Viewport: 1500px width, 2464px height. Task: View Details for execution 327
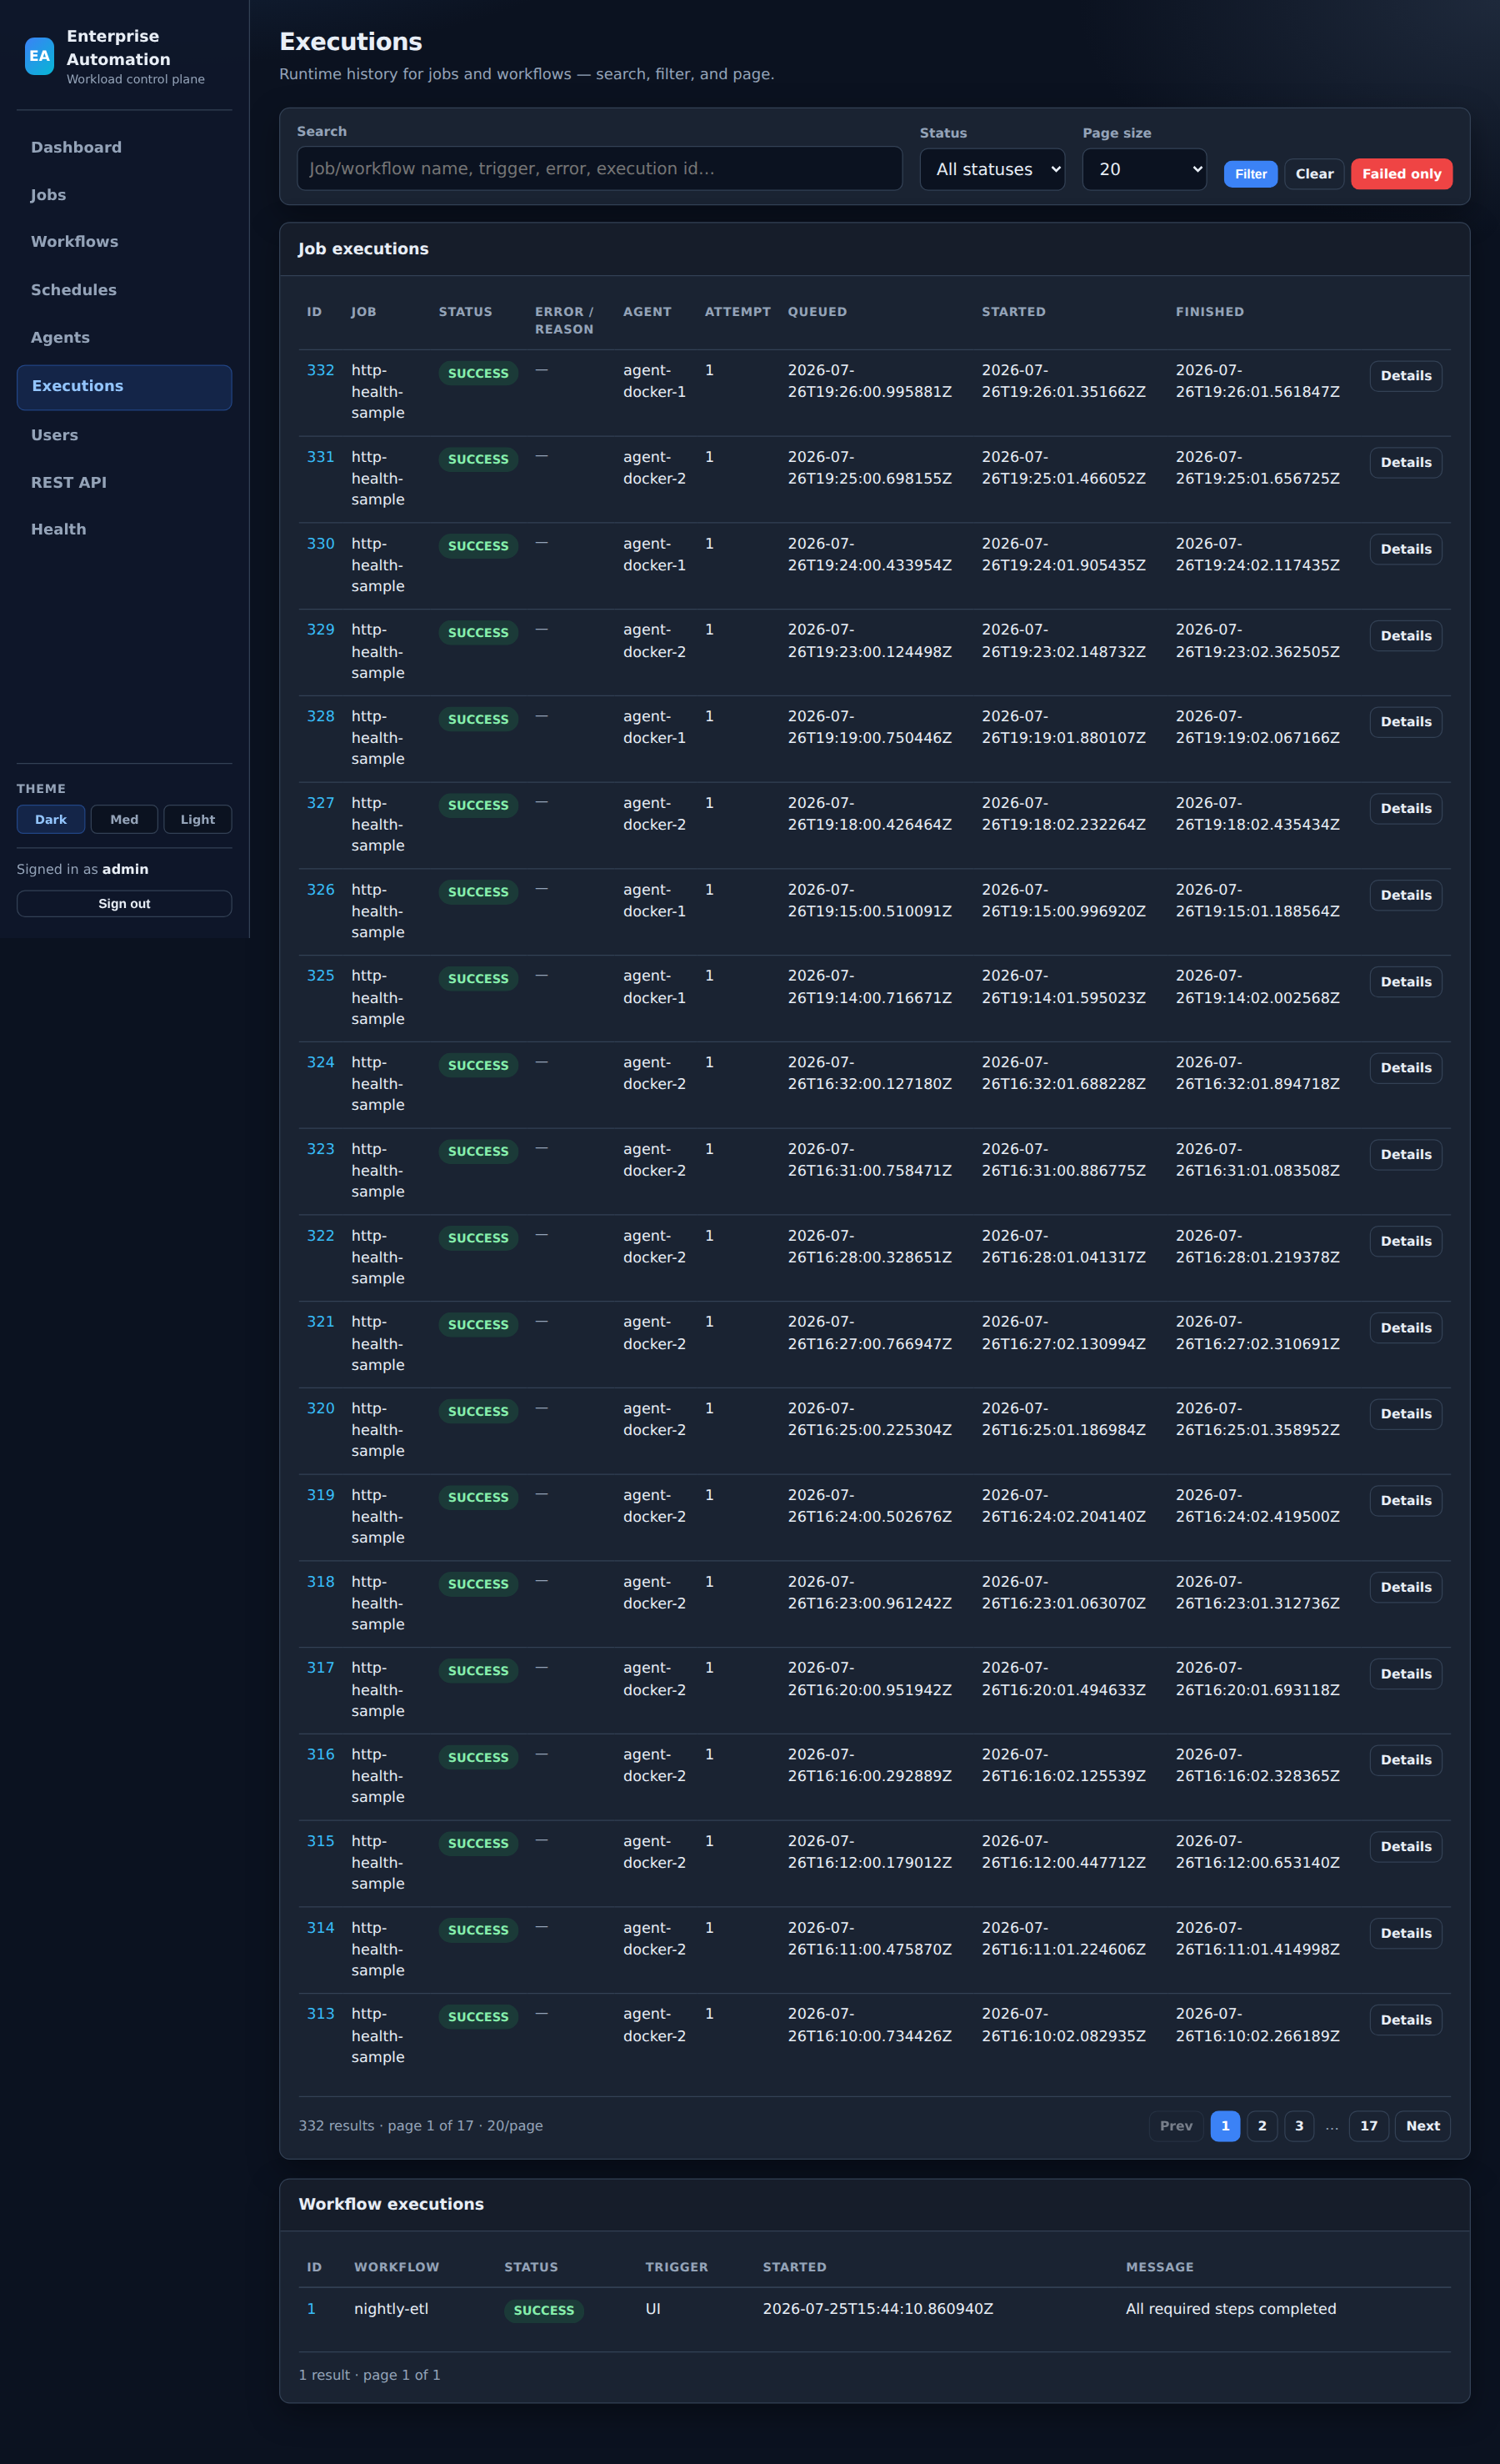[1405, 809]
